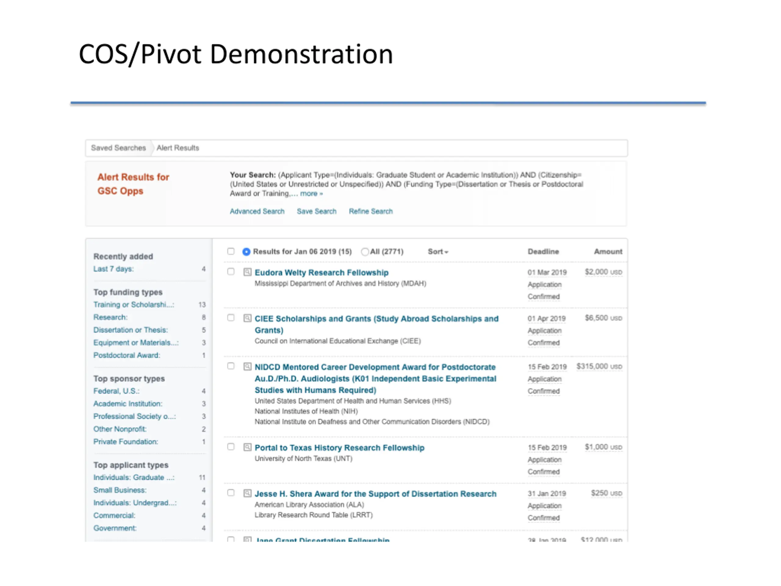This screenshot has width=781, height=586.
Task: Open the Alert Results breadcrumb
Action: 178,148
